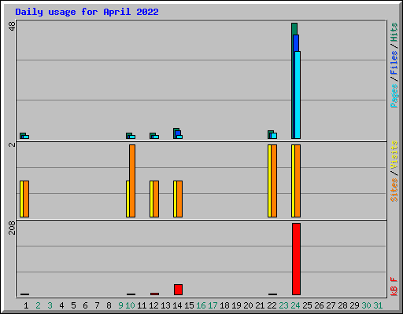The image size is (403, 314).
Task: Click day label '1' on x-axis
Action: 26,305
